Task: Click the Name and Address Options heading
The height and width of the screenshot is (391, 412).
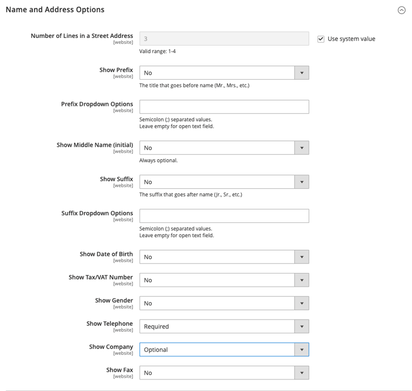Action: pos(55,10)
